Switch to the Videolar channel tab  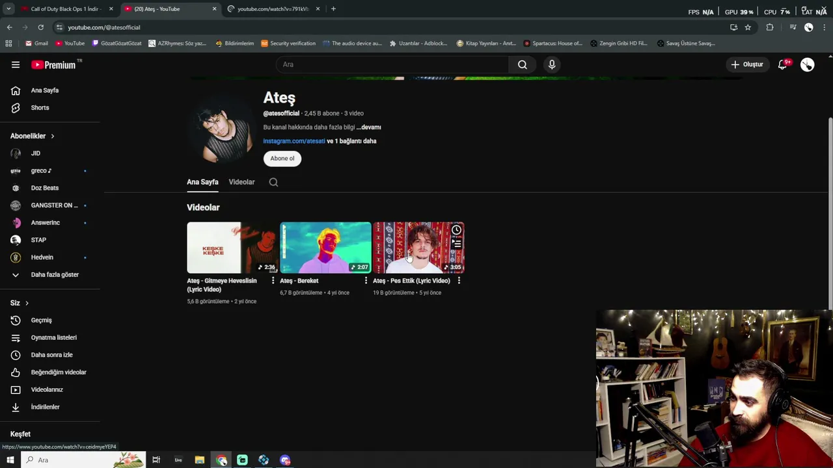click(241, 182)
